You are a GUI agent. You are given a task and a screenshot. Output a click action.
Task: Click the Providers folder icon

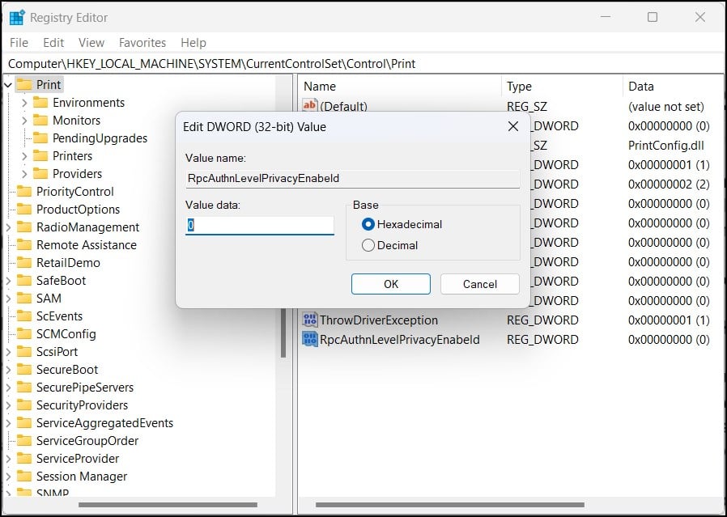(40, 174)
